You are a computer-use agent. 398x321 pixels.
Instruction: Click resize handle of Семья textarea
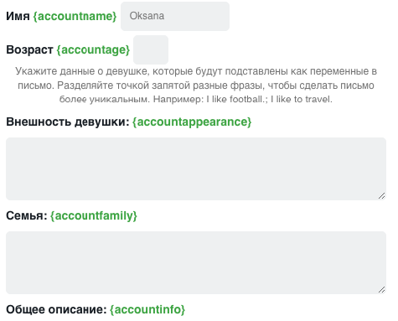(382, 290)
